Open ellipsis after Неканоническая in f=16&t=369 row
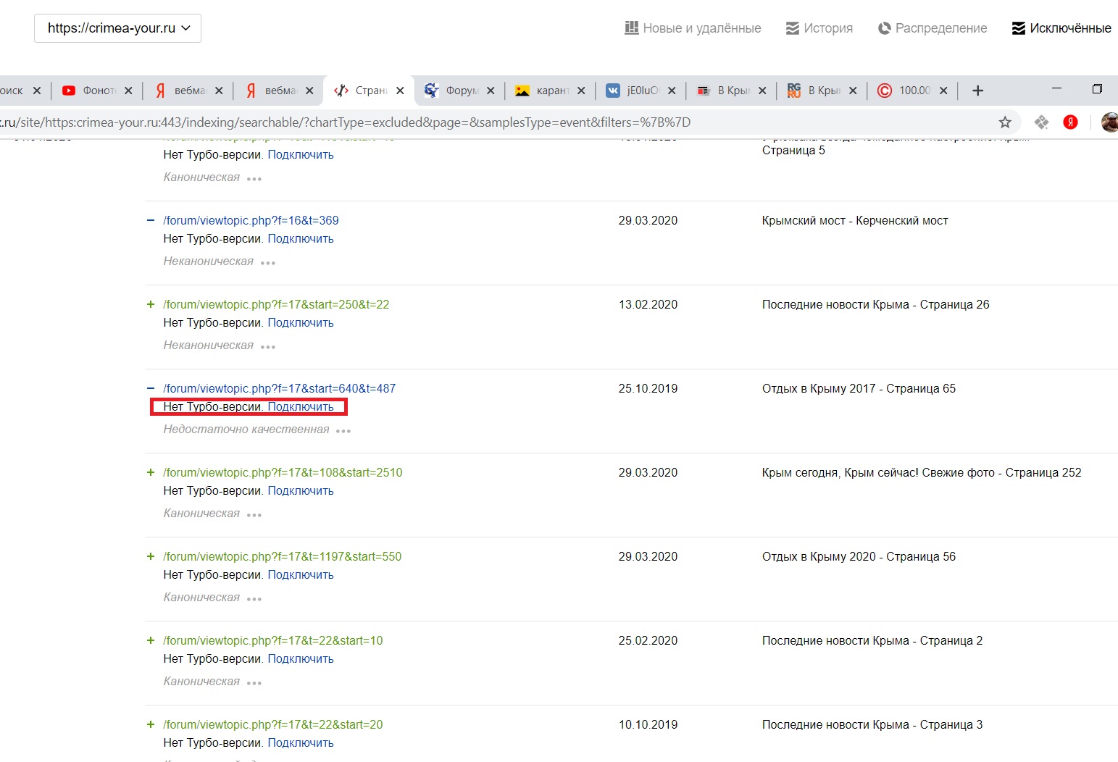 tap(268, 263)
